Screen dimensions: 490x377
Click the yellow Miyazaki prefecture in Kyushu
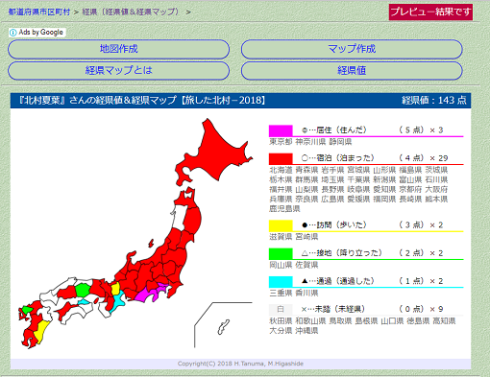pos(41,332)
